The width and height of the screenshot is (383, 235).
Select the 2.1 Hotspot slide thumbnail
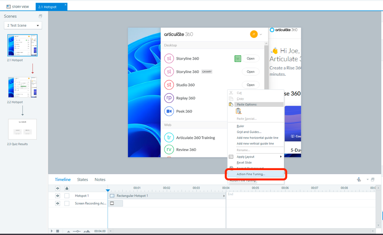(x=23, y=45)
